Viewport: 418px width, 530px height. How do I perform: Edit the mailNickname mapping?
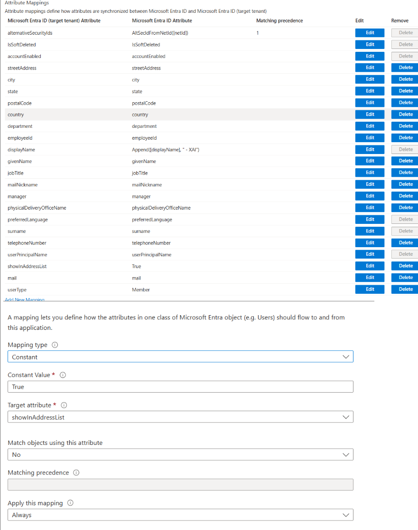point(370,184)
